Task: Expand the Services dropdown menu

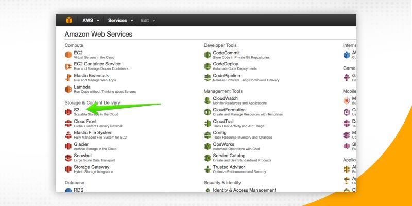Action: 121,20
